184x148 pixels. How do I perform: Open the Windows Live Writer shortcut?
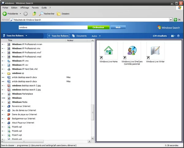point(155,52)
